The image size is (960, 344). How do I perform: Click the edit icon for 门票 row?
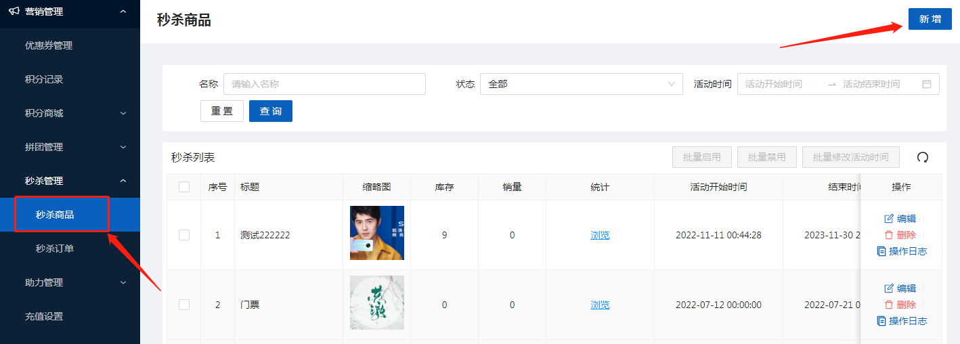[889, 288]
